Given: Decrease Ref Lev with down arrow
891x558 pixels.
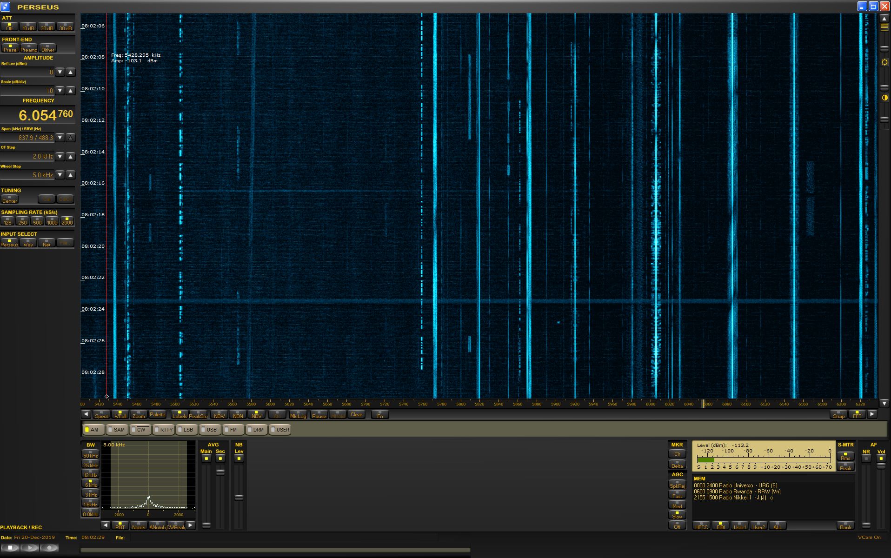Looking at the screenshot, I should coord(60,72).
